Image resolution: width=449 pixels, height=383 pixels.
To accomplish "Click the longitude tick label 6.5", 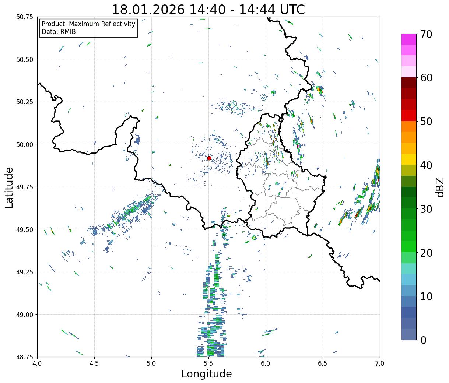I will click(323, 363).
